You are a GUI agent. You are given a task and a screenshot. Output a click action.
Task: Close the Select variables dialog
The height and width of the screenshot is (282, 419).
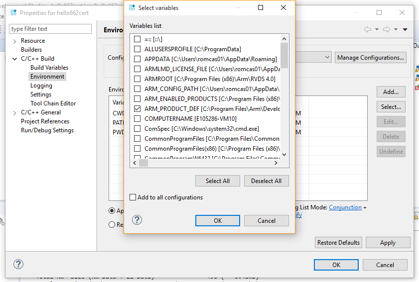pos(283,7)
